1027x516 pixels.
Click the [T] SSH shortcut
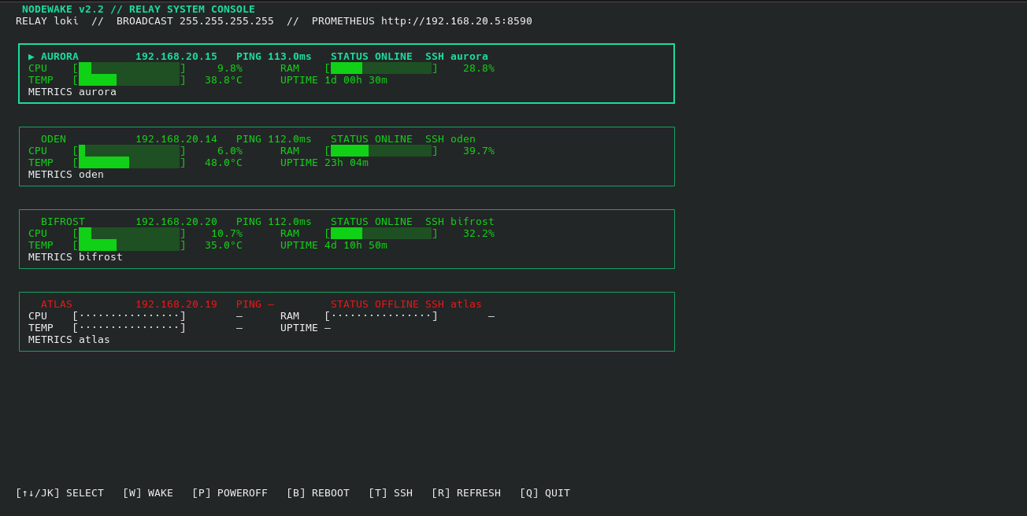pyautogui.click(x=391, y=493)
